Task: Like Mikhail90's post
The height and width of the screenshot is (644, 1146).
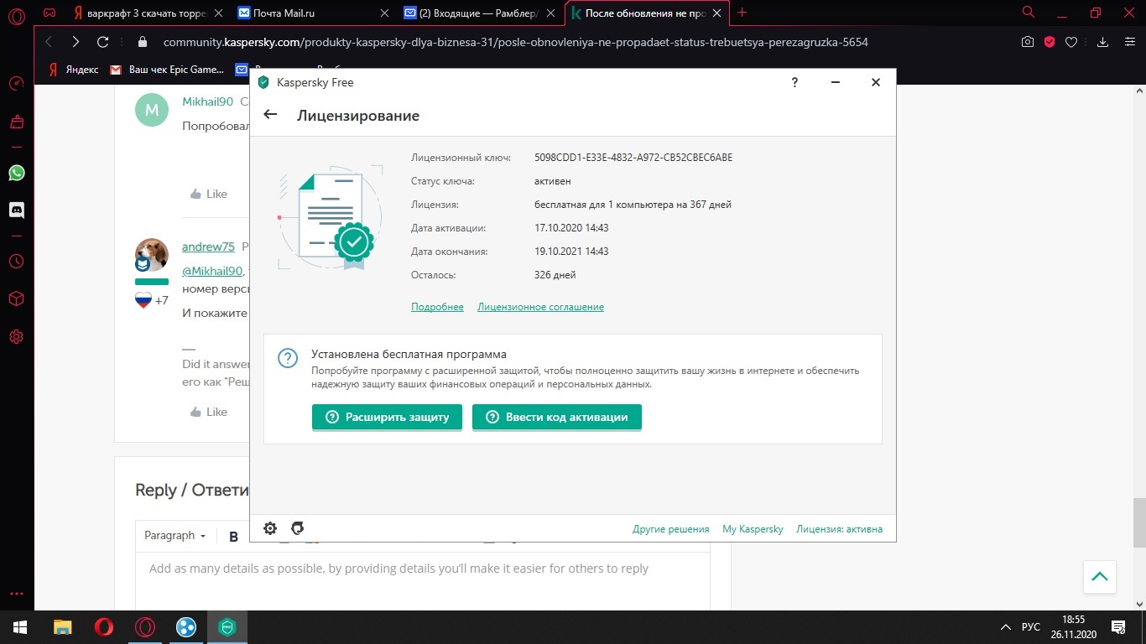Action: point(209,194)
